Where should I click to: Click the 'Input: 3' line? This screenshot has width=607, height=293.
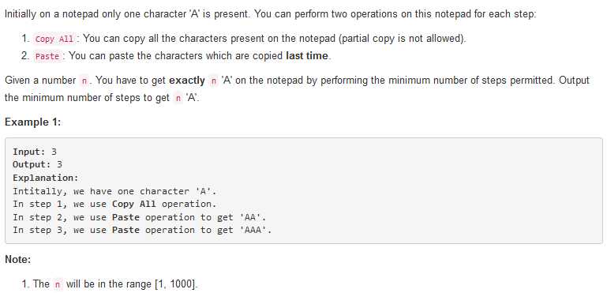pyautogui.click(x=35, y=152)
